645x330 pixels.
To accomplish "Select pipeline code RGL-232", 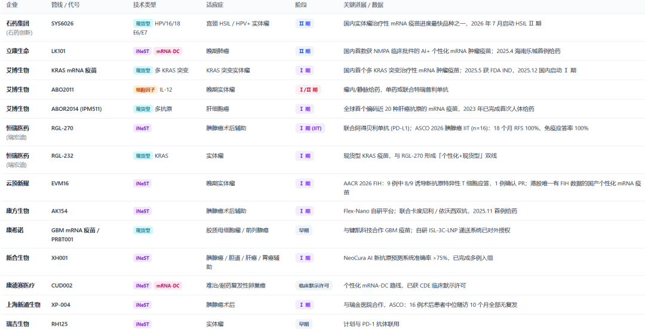I will pyautogui.click(x=62, y=156).
